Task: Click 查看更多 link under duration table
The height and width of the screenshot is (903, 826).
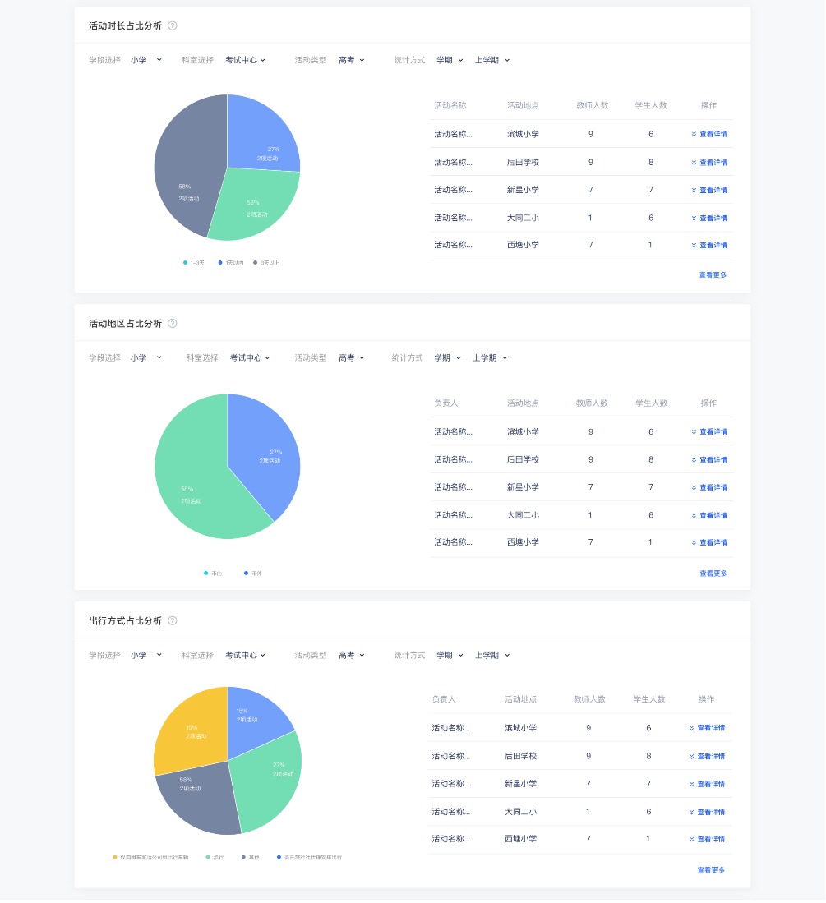Action: point(713,275)
